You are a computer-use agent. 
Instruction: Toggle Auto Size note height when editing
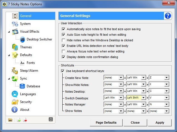pyautogui.click(x=63, y=35)
